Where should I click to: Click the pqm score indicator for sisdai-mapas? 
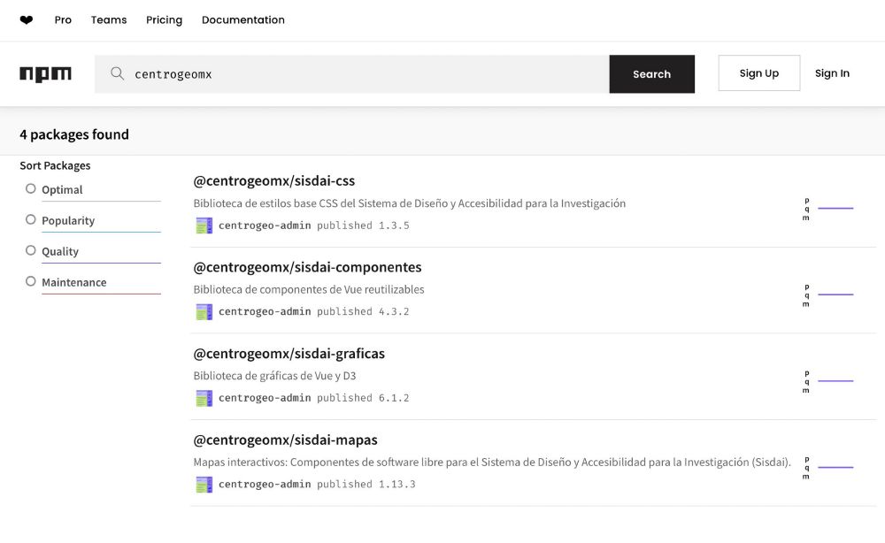coord(828,468)
